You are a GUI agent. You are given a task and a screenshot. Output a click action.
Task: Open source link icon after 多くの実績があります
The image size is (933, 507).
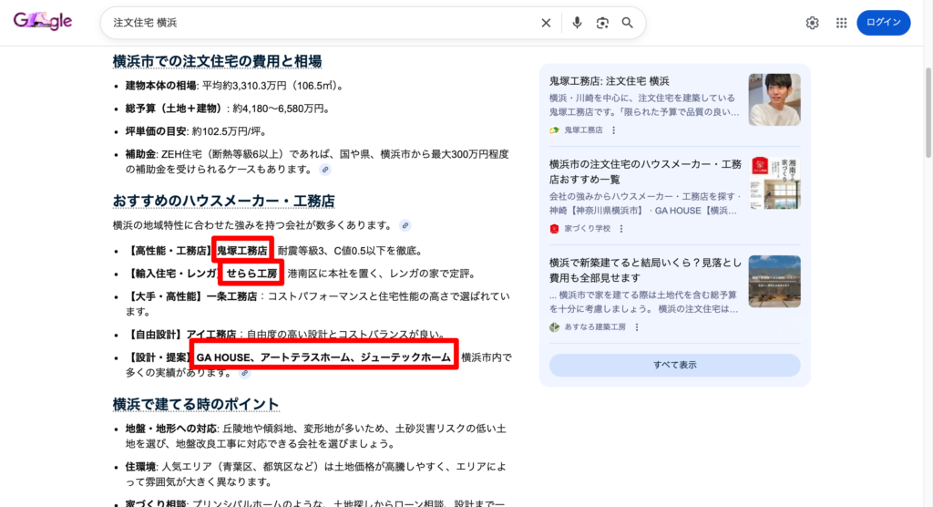[x=244, y=373]
